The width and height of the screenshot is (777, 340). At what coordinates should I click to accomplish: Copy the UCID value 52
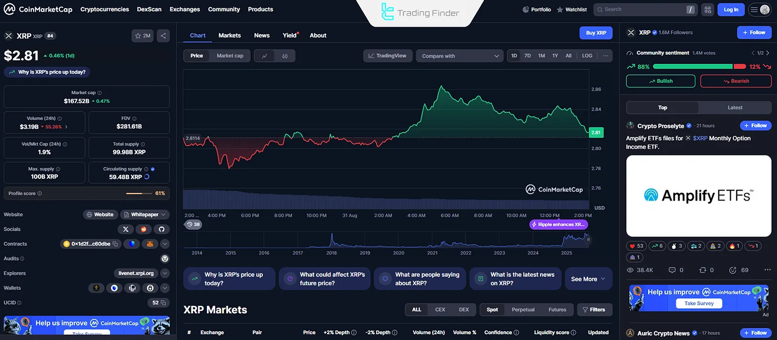(x=163, y=303)
